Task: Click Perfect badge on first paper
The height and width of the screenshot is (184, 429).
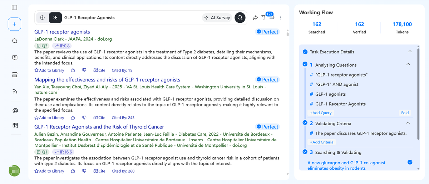Action: coord(267,32)
